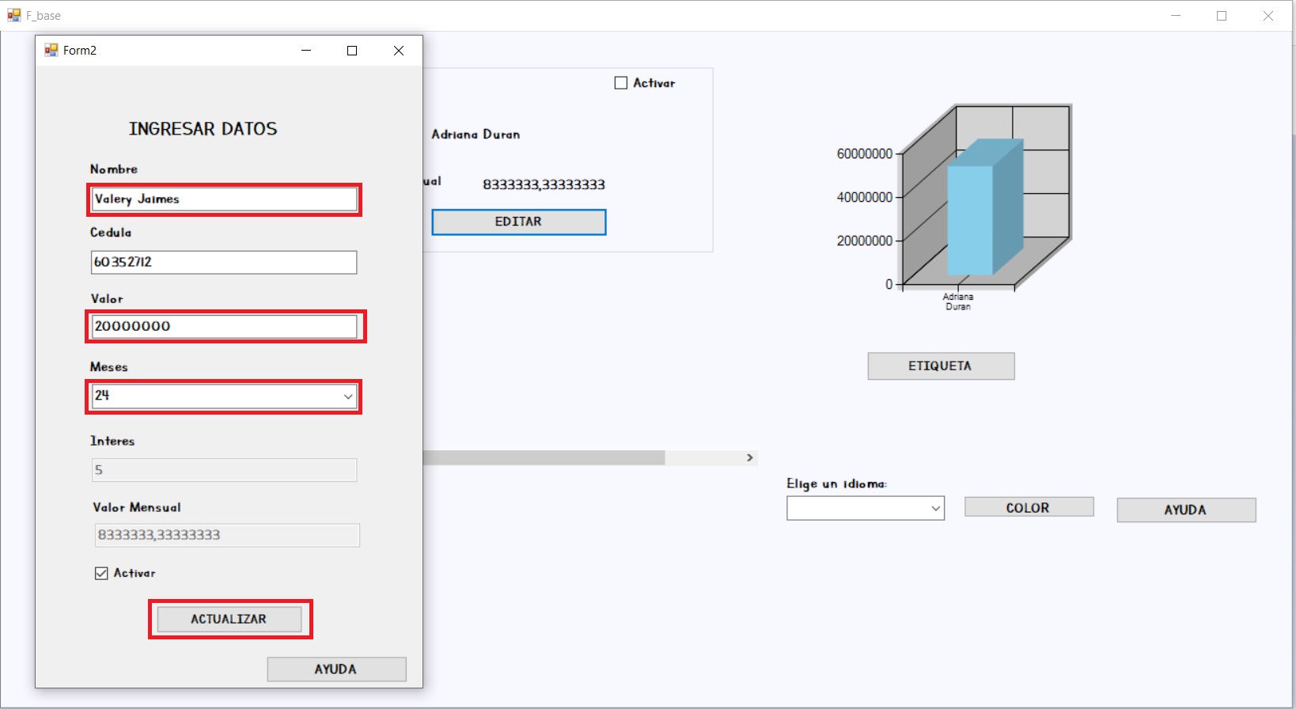Viewport: 1296px width, 709px height.
Task: Click the EDITAR button
Action: point(519,222)
